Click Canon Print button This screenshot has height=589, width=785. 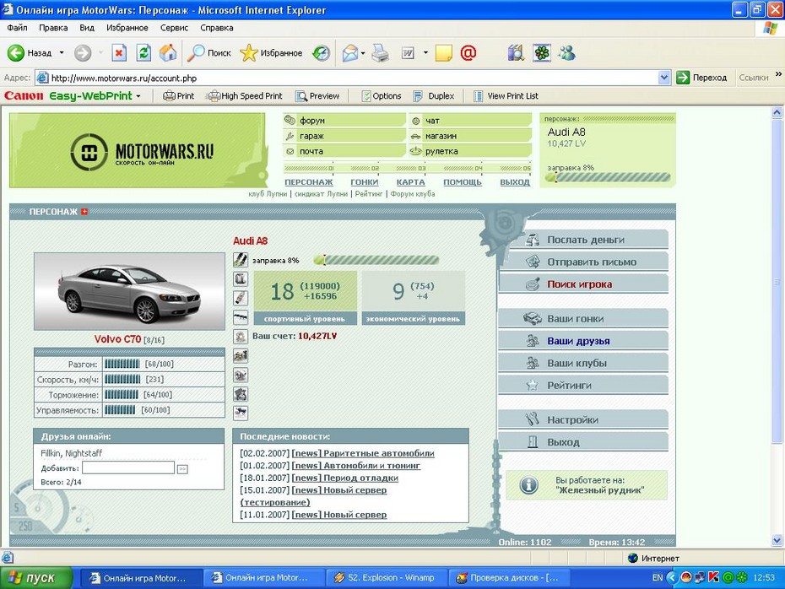point(179,95)
